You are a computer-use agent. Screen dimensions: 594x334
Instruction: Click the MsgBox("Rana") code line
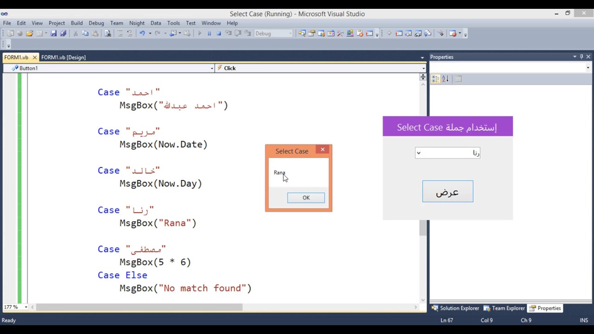pos(158,223)
